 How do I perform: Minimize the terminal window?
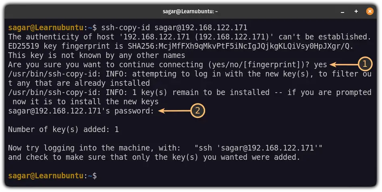343,12
